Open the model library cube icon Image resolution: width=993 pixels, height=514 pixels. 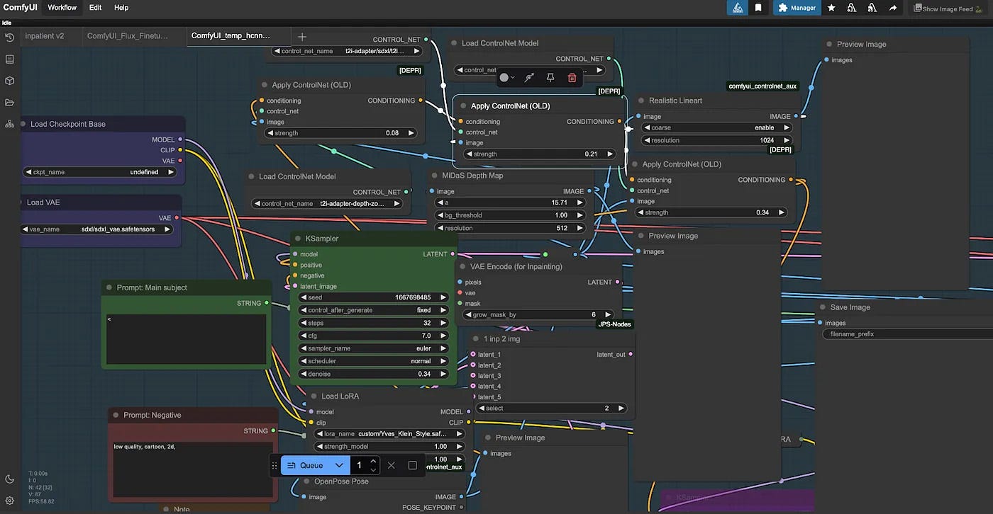pos(9,81)
